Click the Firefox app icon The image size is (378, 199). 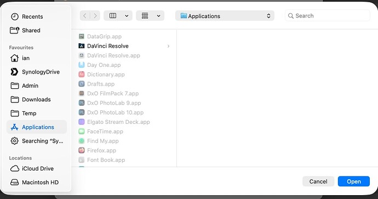click(x=82, y=150)
